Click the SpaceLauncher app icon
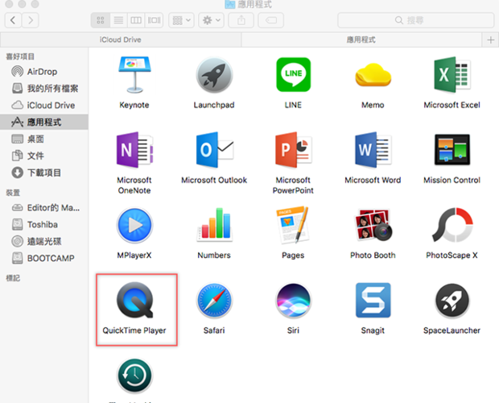 pos(452,301)
